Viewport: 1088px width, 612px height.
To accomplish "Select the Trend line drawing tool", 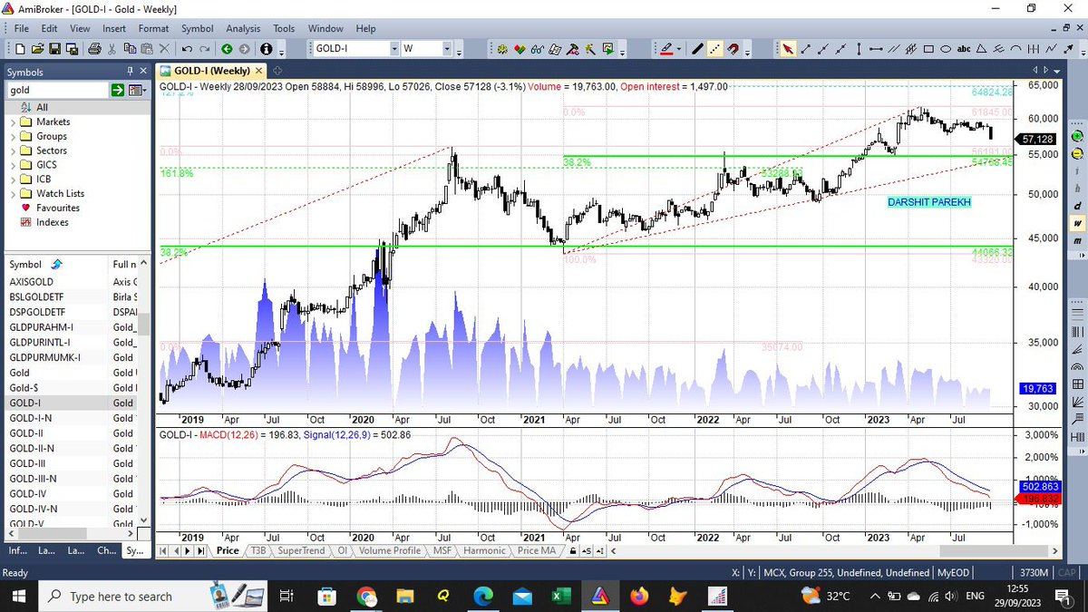I will [805, 49].
